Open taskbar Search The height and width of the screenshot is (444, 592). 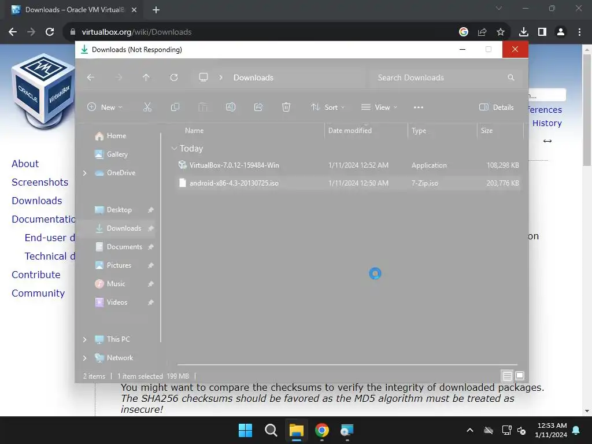[x=271, y=430]
